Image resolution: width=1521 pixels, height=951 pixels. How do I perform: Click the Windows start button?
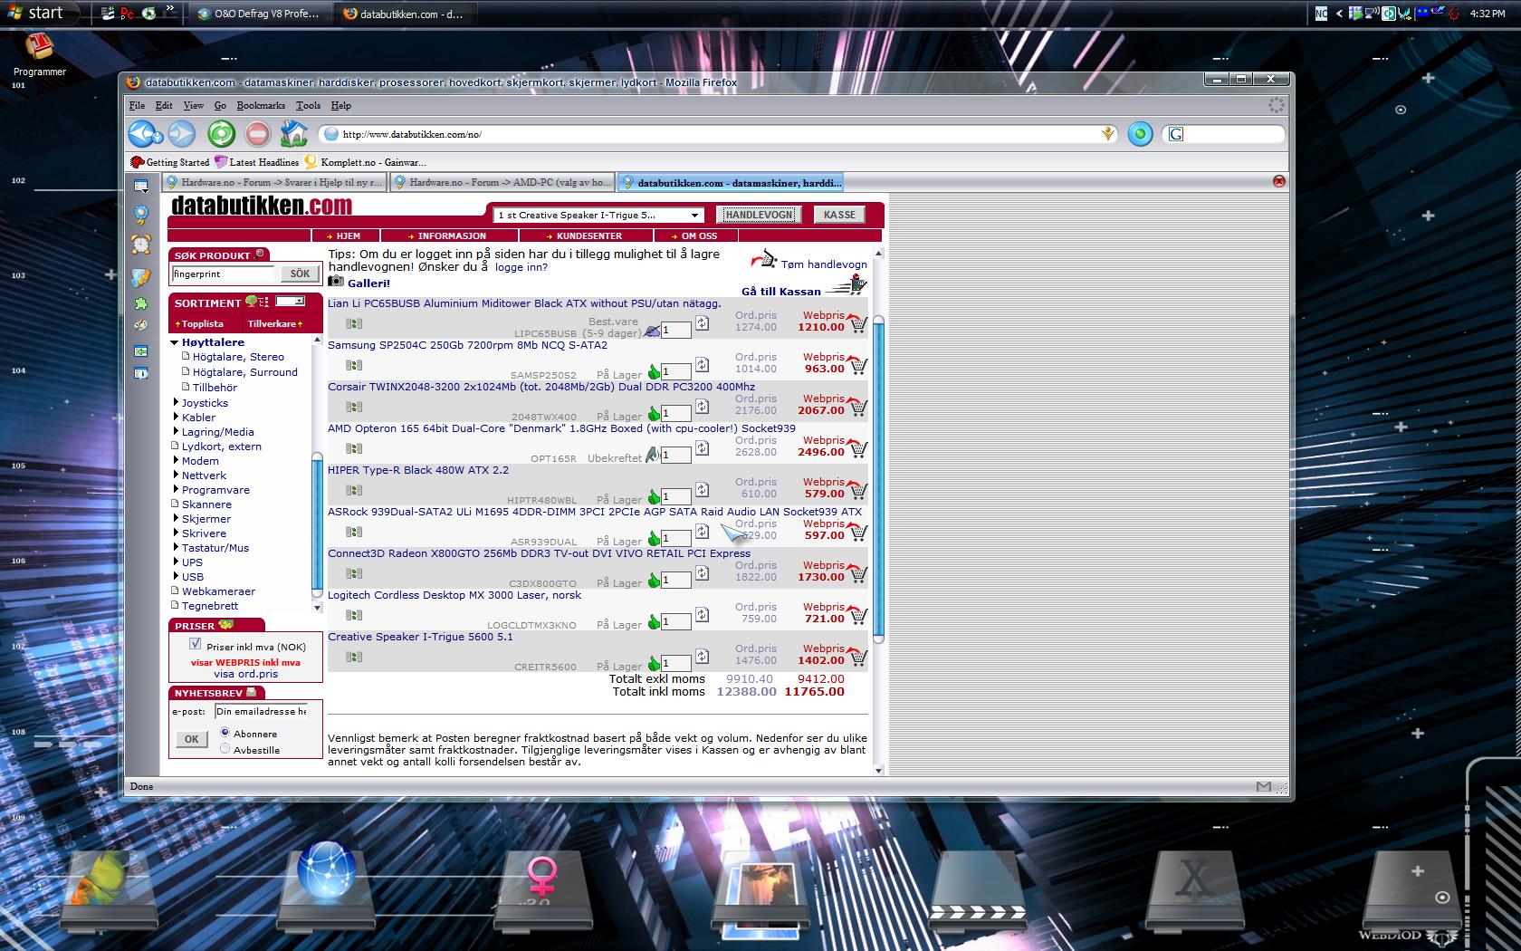tap(40, 13)
